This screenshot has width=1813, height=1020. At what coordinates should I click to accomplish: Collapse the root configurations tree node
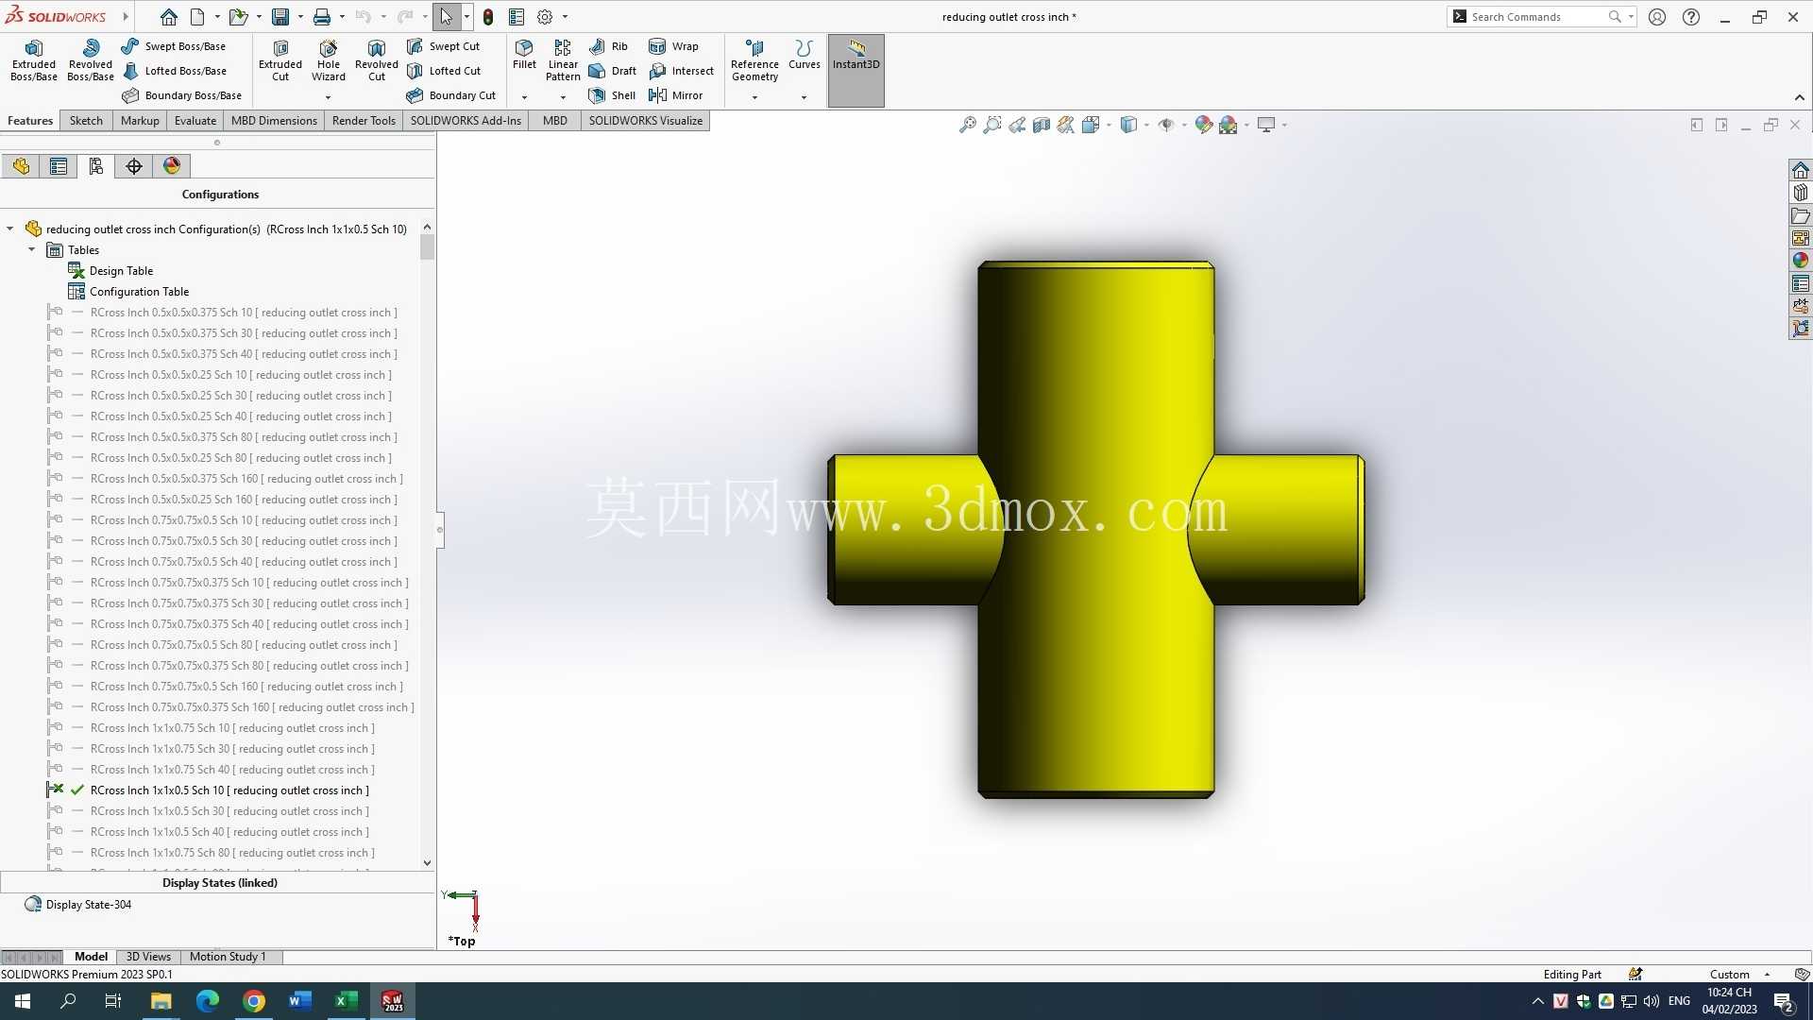coord(10,229)
